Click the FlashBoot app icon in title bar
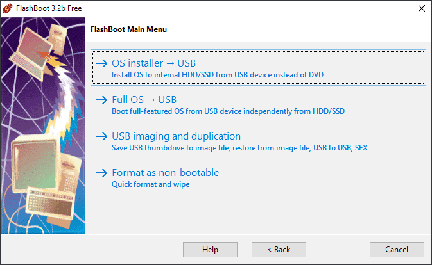Screen dimensions: 432x265 click(x=8, y=8)
